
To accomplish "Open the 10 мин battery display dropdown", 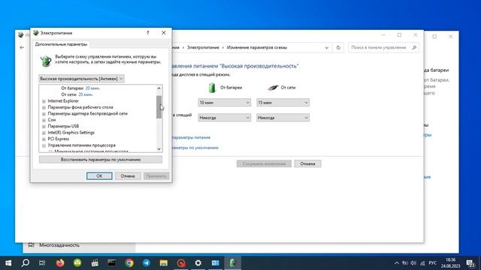I will pyautogui.click(x=224, y=103).
